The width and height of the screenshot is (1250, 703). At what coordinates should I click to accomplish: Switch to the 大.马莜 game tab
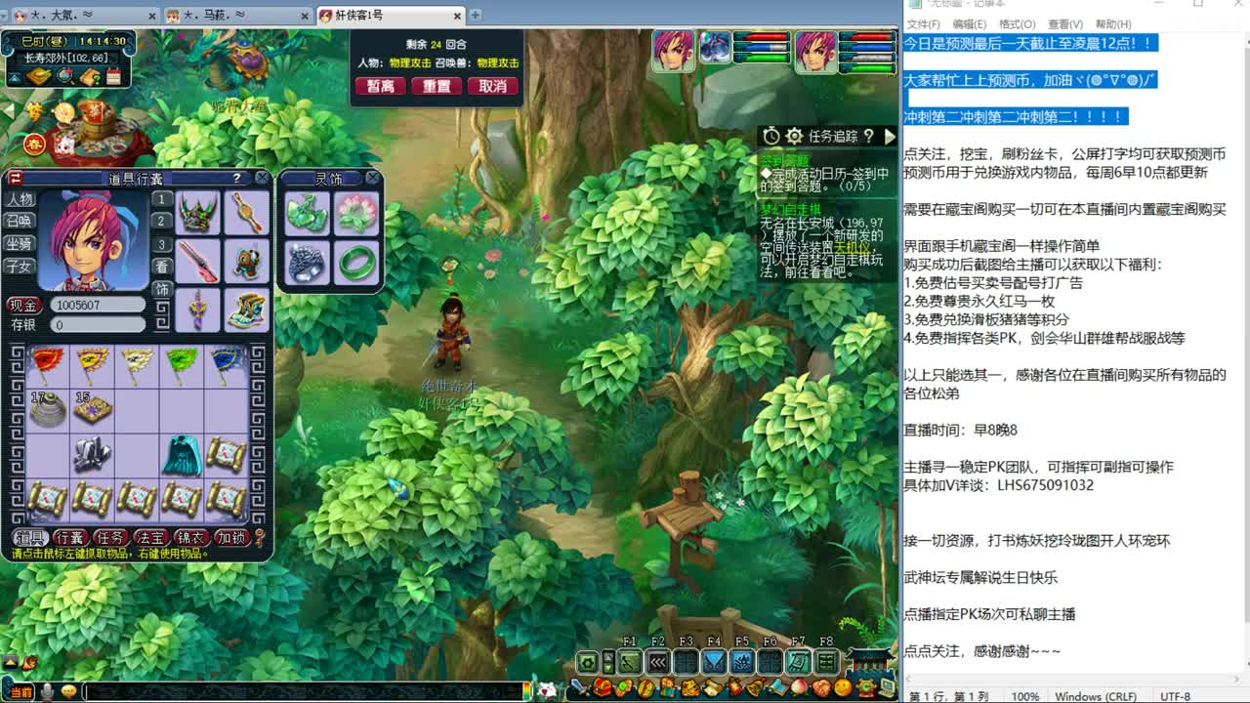tap(238, 16)
